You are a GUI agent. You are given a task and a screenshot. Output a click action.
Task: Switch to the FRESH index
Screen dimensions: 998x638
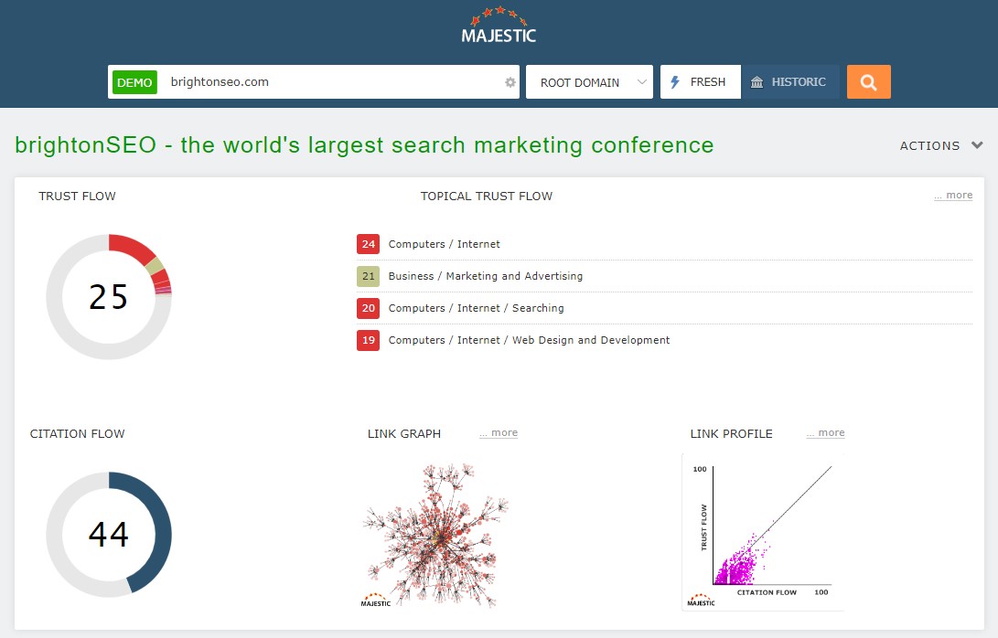pos(700,82)
